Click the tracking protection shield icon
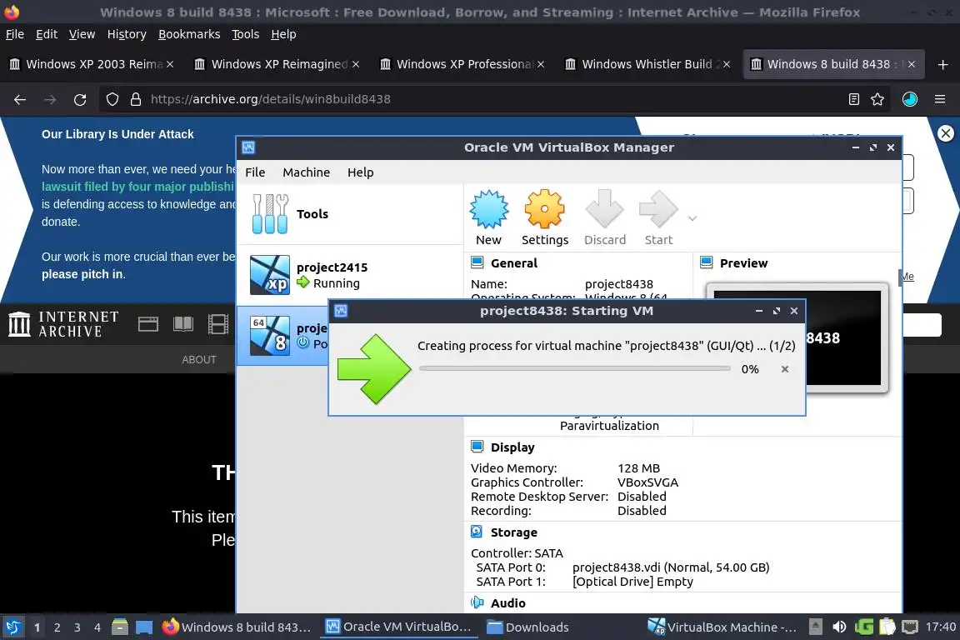This screenshot has width=960, height=640. [x=112, y=99]
